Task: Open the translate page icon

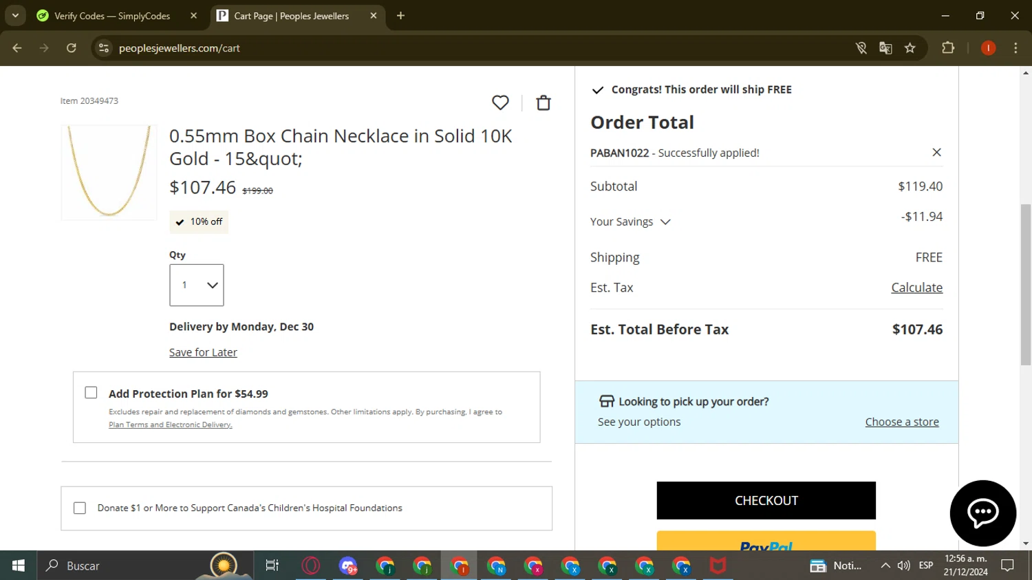Action: pyautogui.click(x=885, y=47)
